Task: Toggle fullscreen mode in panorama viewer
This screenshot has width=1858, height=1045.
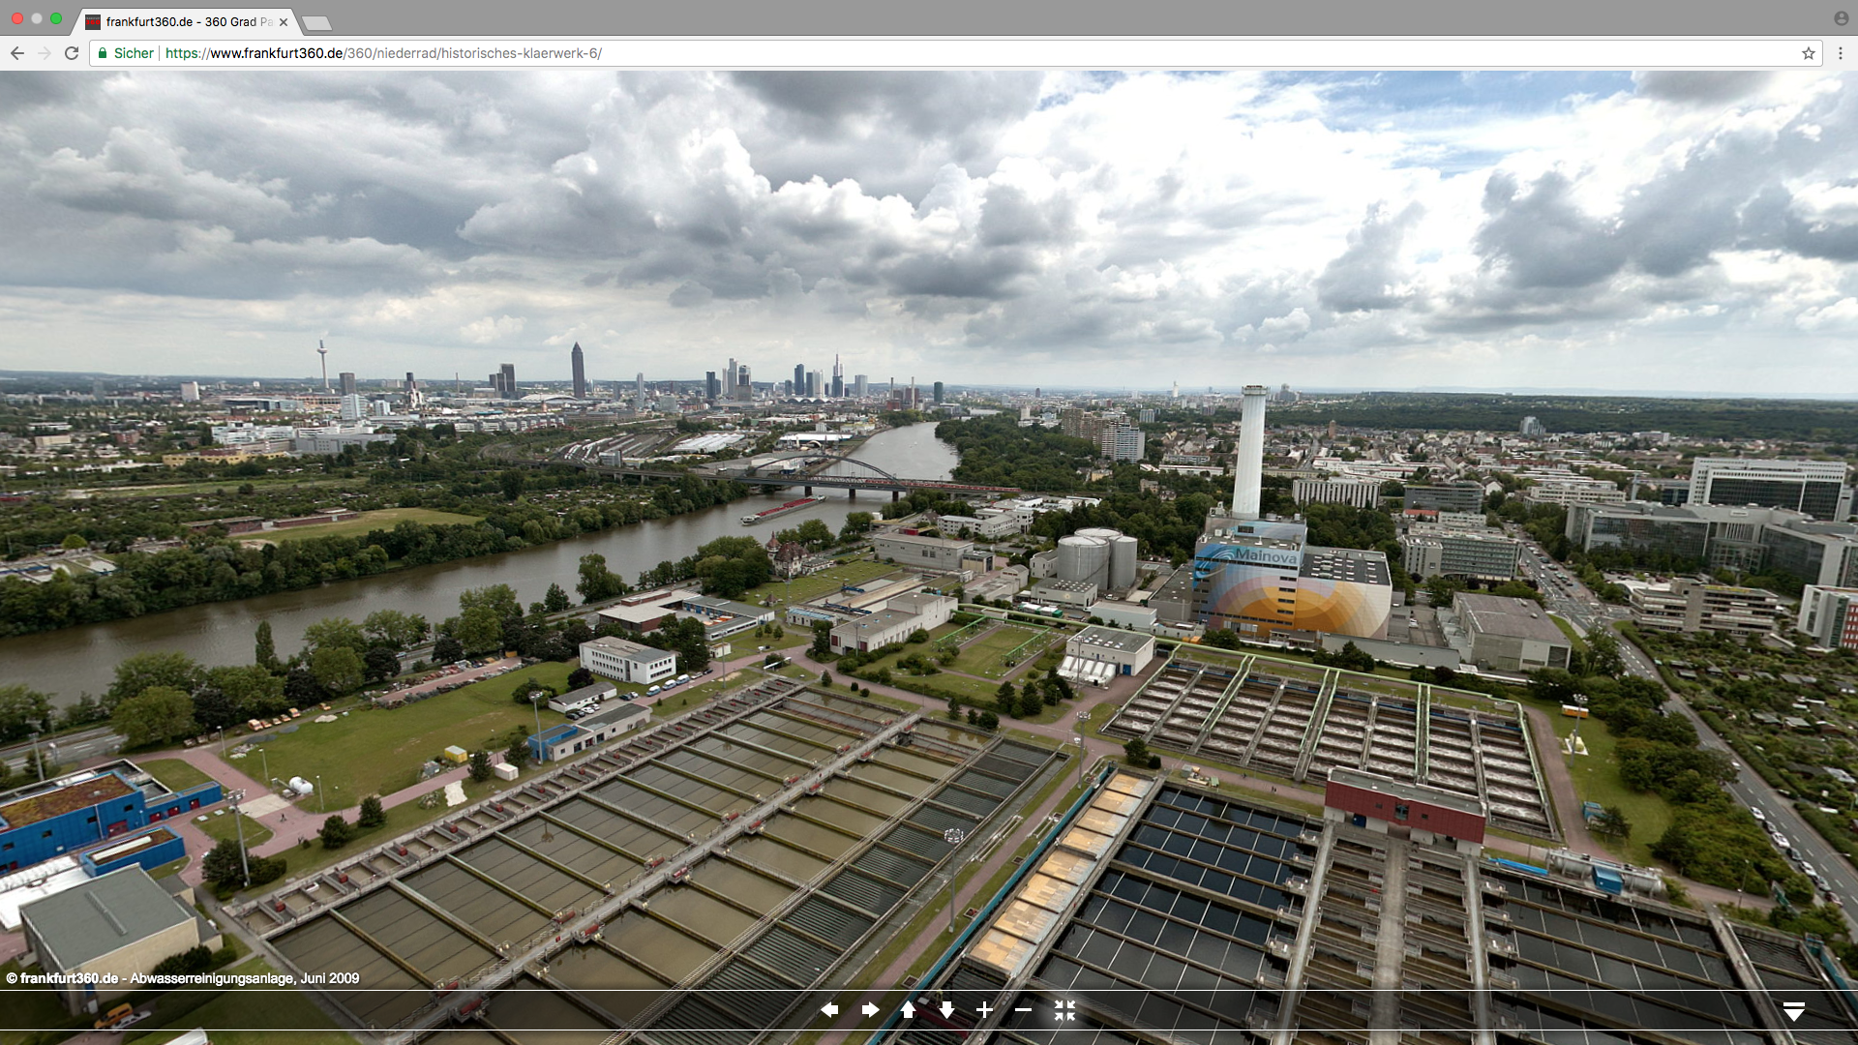Action: pos(1064,1010)
